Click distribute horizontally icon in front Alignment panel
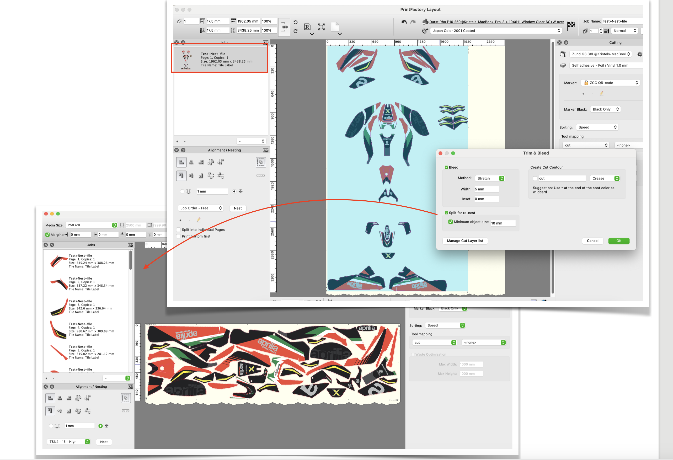 coord(211,162)
